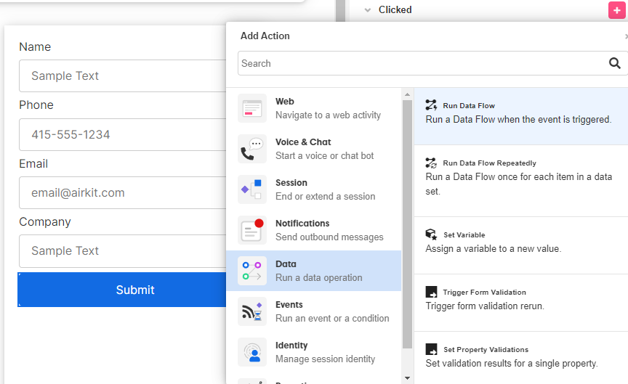
Task: Click the Voice & Chat phone icon
Action: 252,149
